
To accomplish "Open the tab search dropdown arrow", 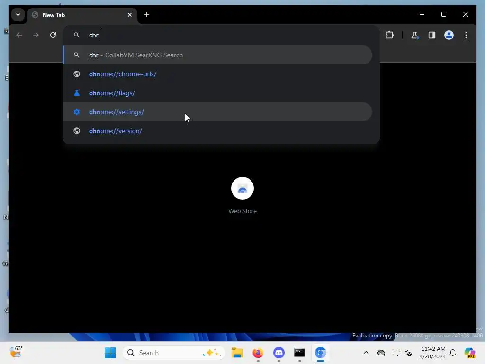I will [18, 15].
